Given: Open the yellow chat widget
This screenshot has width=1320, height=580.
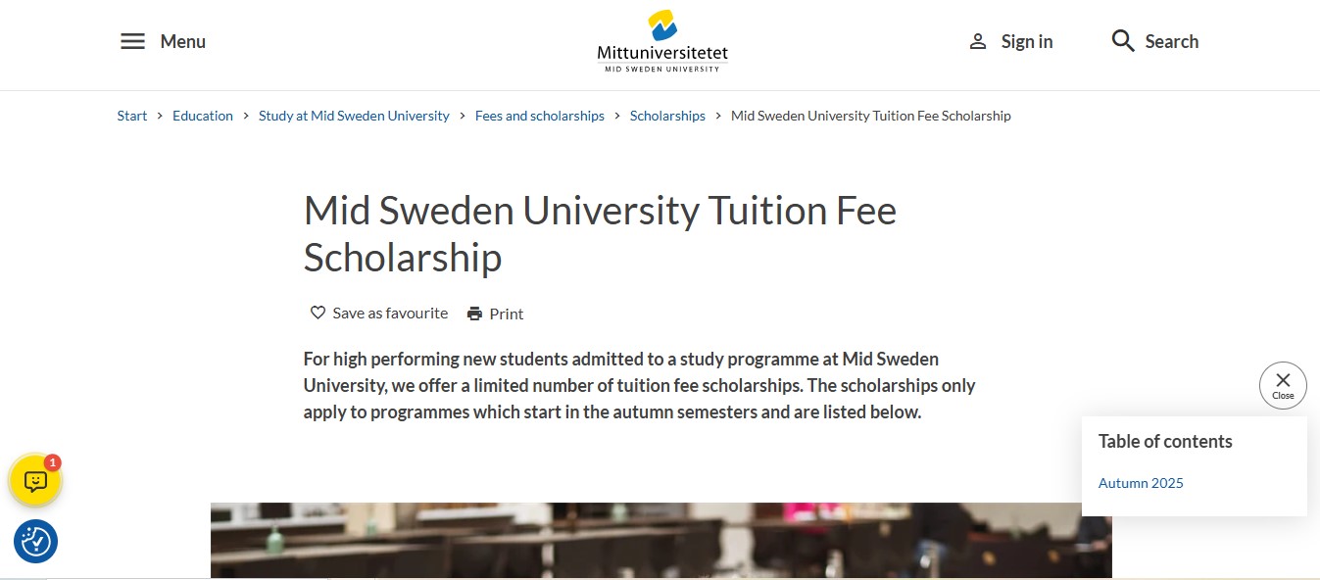Looking at the screenshot, I should [x=35, y=481].
